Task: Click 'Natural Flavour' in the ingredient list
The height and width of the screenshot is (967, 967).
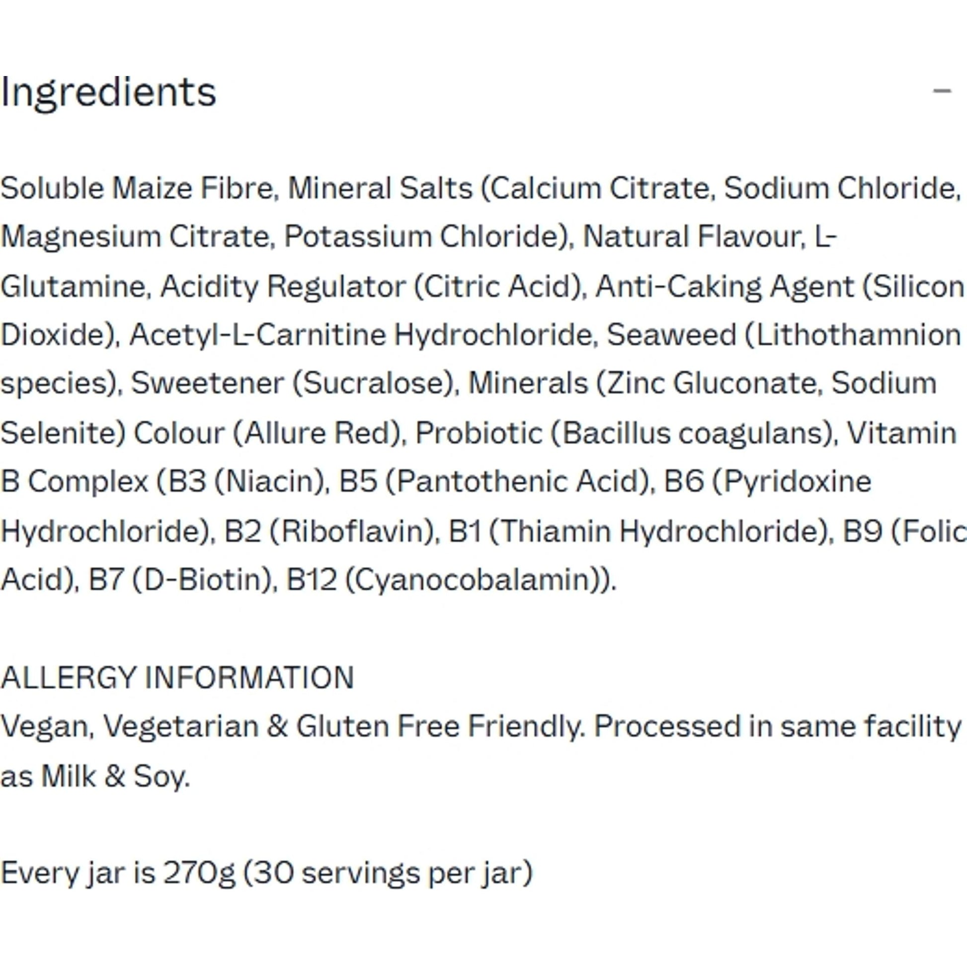Action: [691, 237]
